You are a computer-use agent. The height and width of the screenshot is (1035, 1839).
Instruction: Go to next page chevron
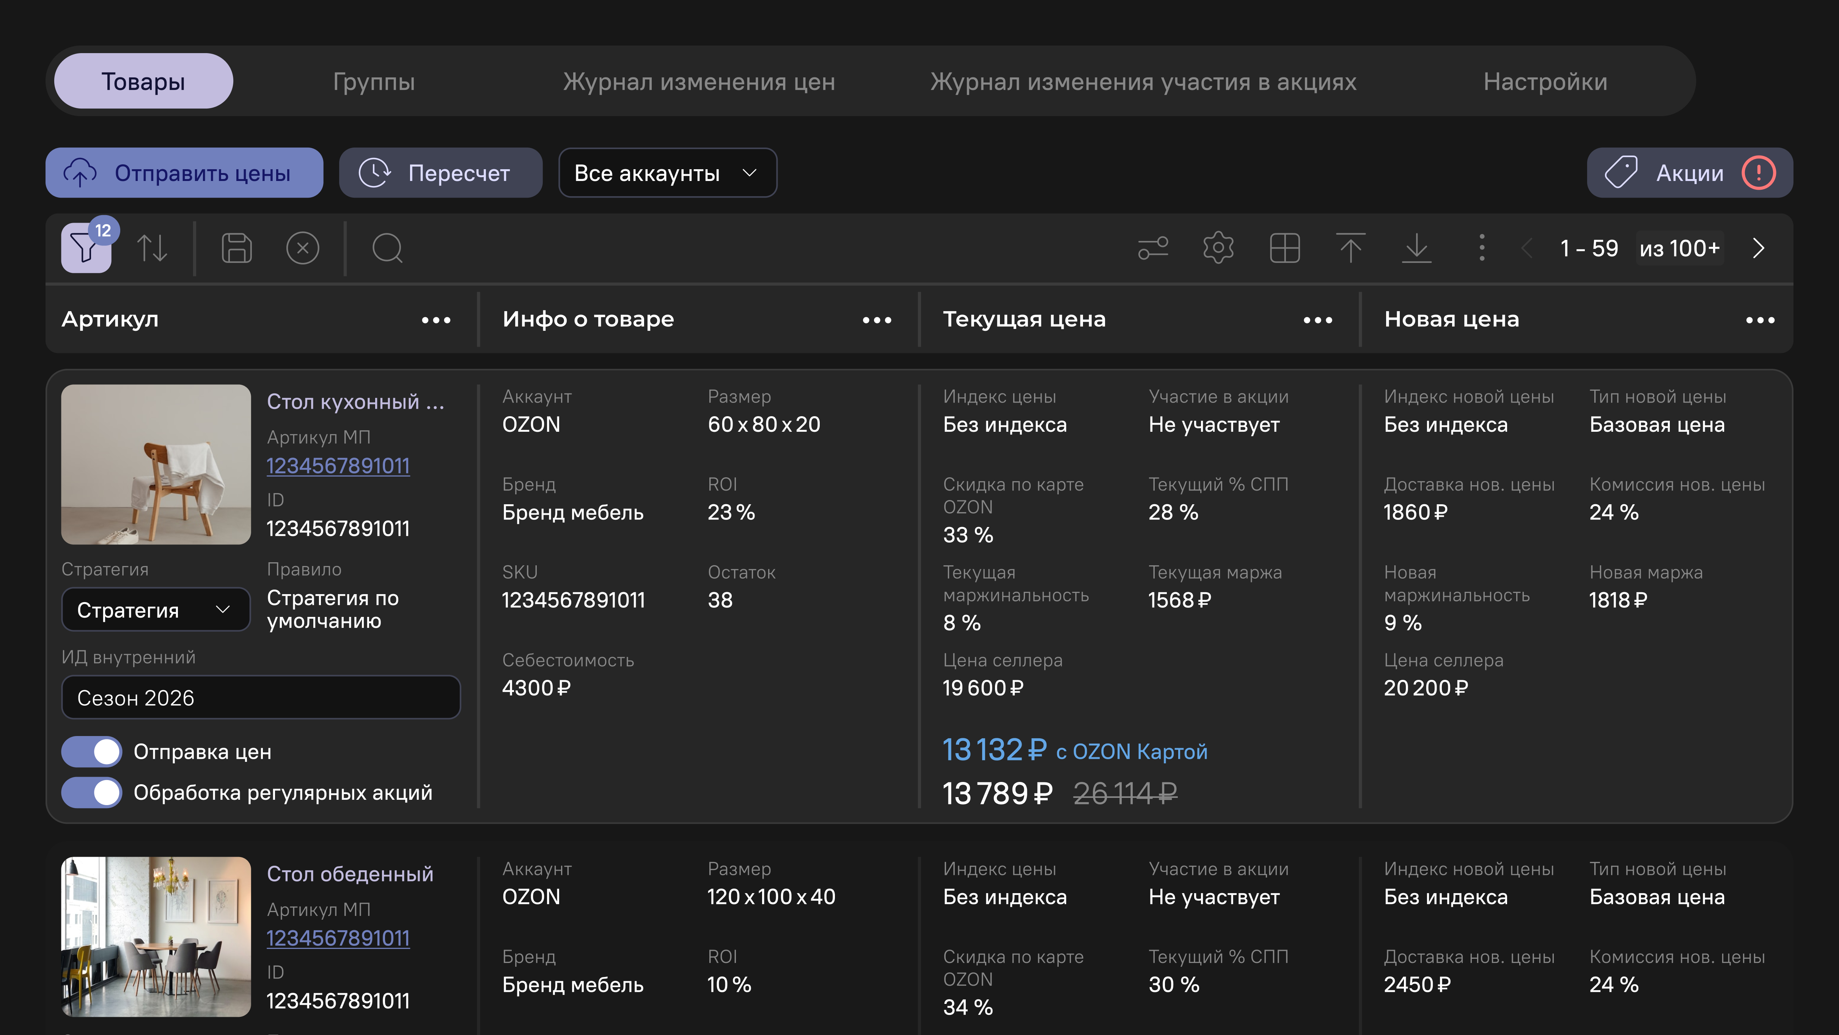pos(1758,248)
